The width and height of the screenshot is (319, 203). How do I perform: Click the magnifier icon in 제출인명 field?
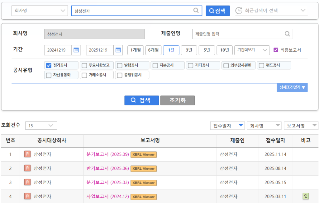pyautogui.click(x=287, y=34)
